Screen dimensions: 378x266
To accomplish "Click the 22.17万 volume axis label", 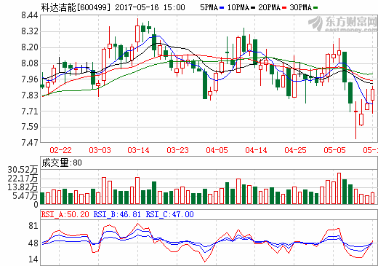I will (x=23, y=179).
